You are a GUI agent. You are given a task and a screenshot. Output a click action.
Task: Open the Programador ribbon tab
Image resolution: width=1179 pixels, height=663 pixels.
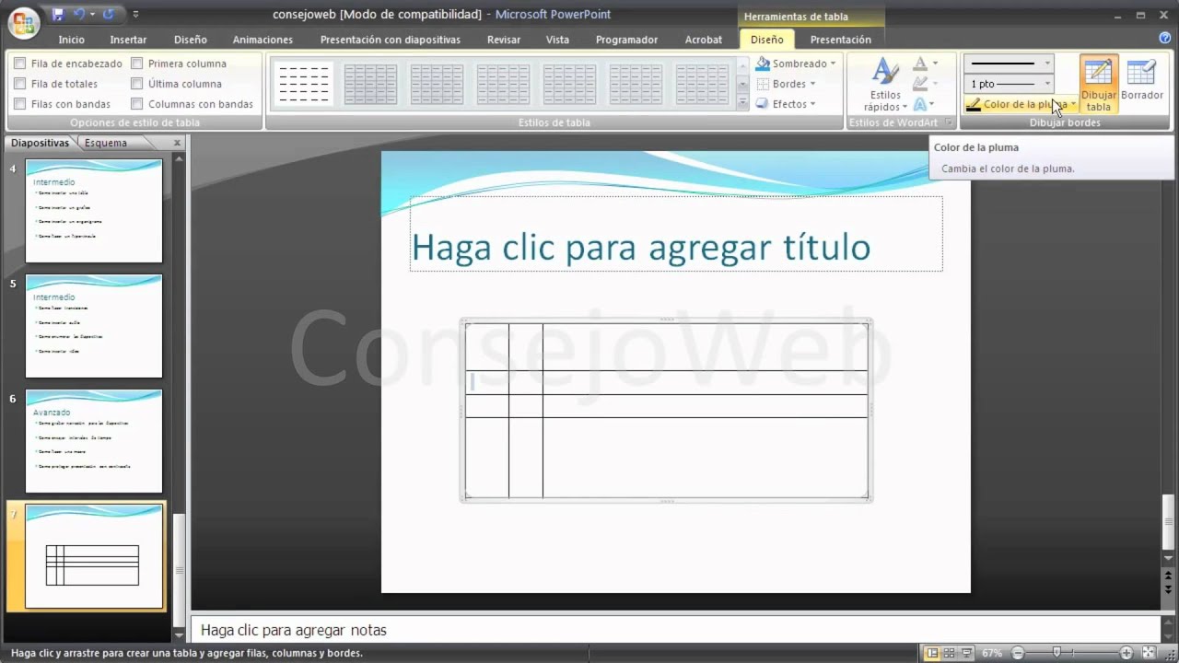[x=626, y=40]
